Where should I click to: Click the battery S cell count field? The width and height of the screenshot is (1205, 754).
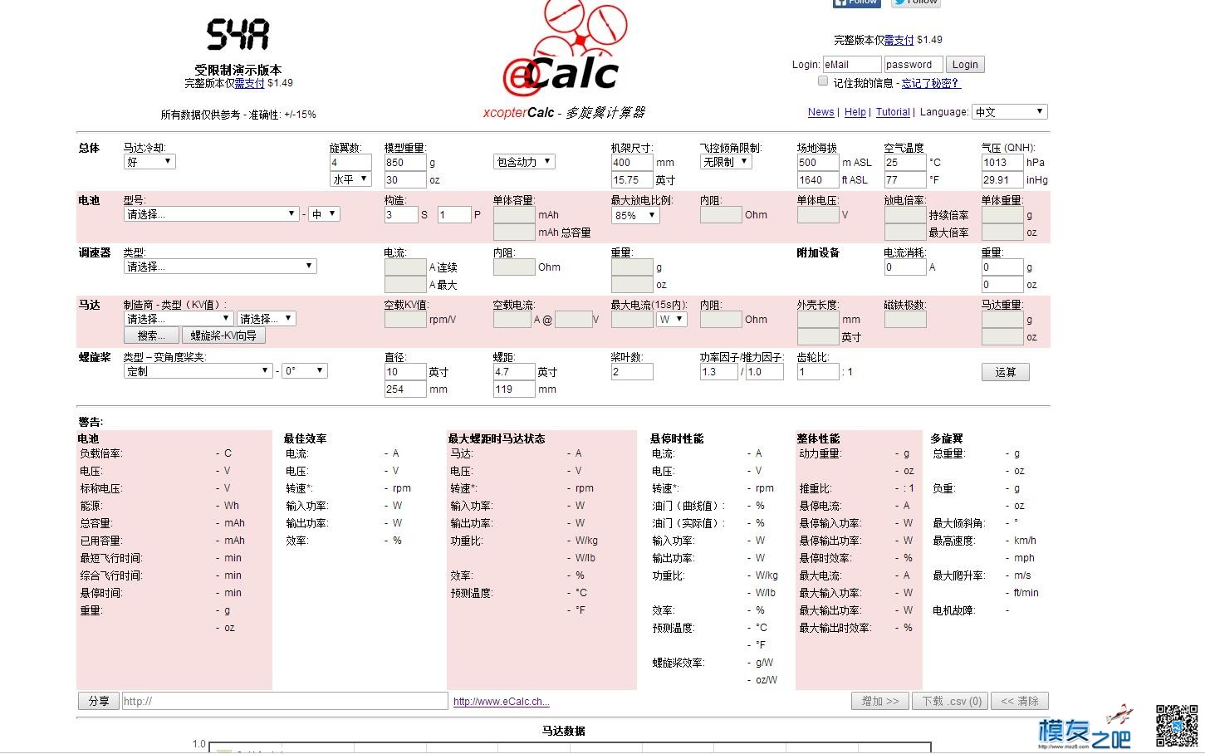[401, 215]
